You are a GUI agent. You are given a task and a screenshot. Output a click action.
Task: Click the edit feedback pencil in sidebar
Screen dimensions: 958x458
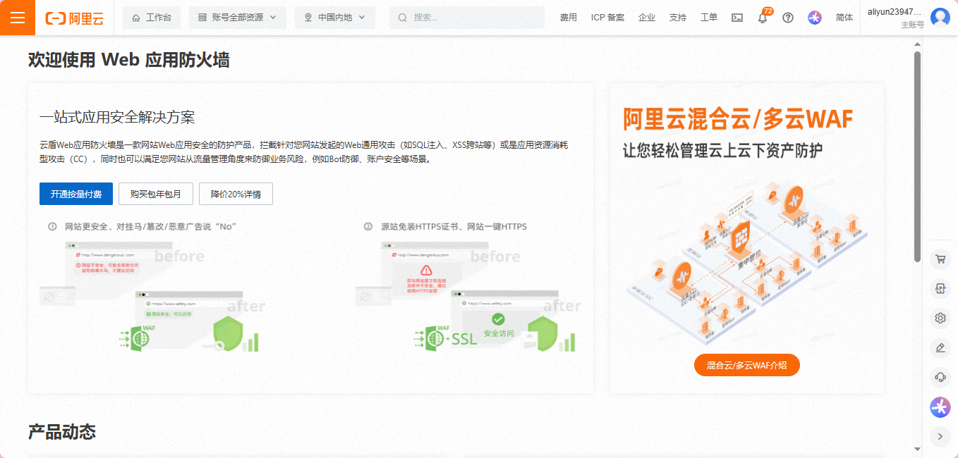click(940, 347)
